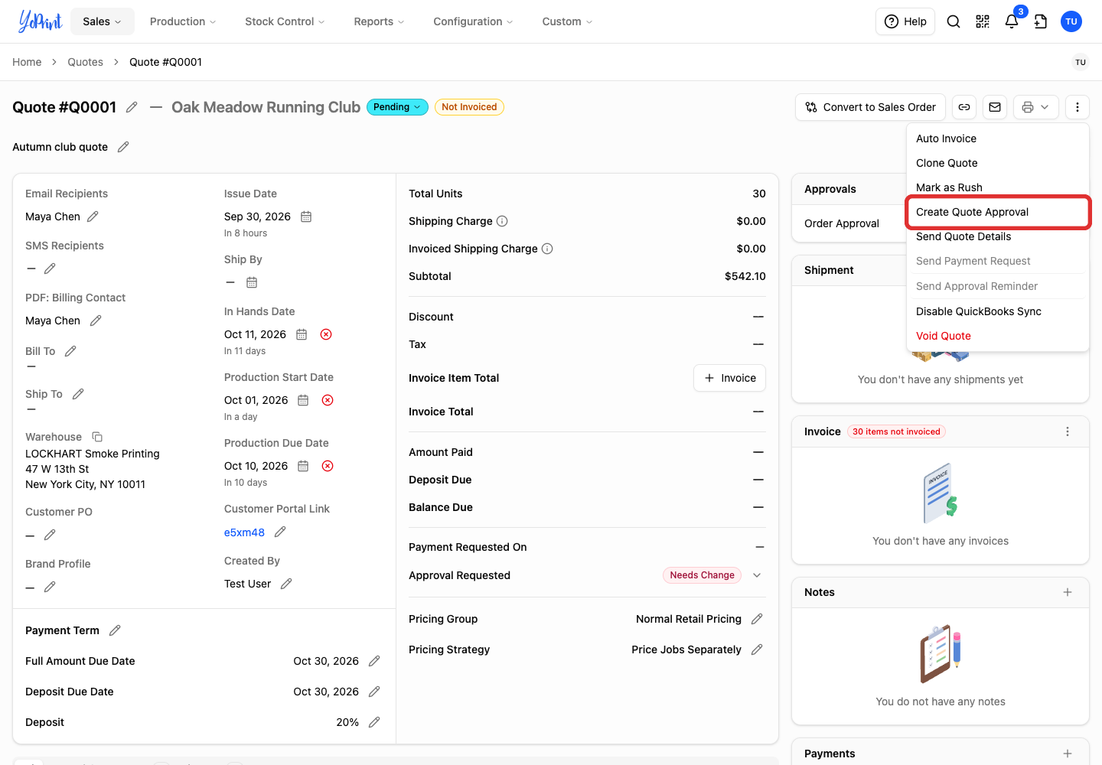Screen dimensions: 1102x765
Task: Clear the Production Start Date
Action: tap(328, 400)
